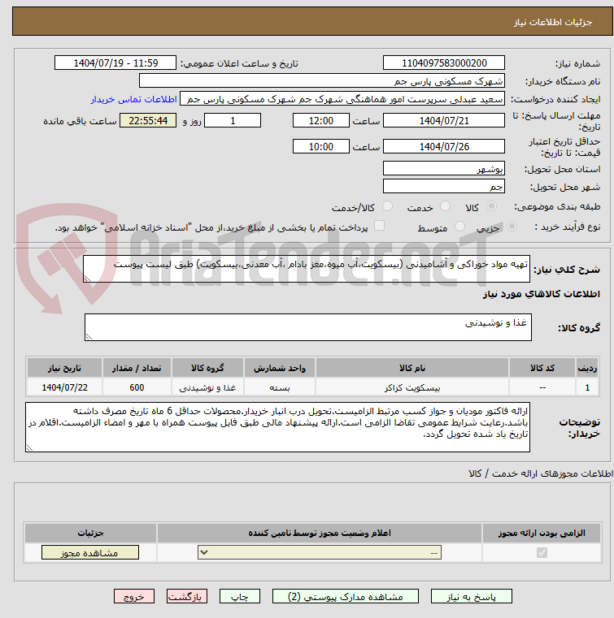This screenshot has width=614, height=618.
Task: Click the توضیحات خریدار notes textarea
Action: click(277, 427)
